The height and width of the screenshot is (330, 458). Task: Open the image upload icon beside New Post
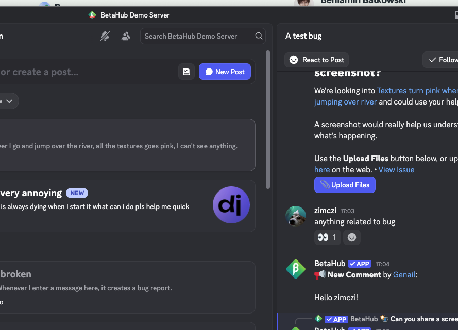186,72
